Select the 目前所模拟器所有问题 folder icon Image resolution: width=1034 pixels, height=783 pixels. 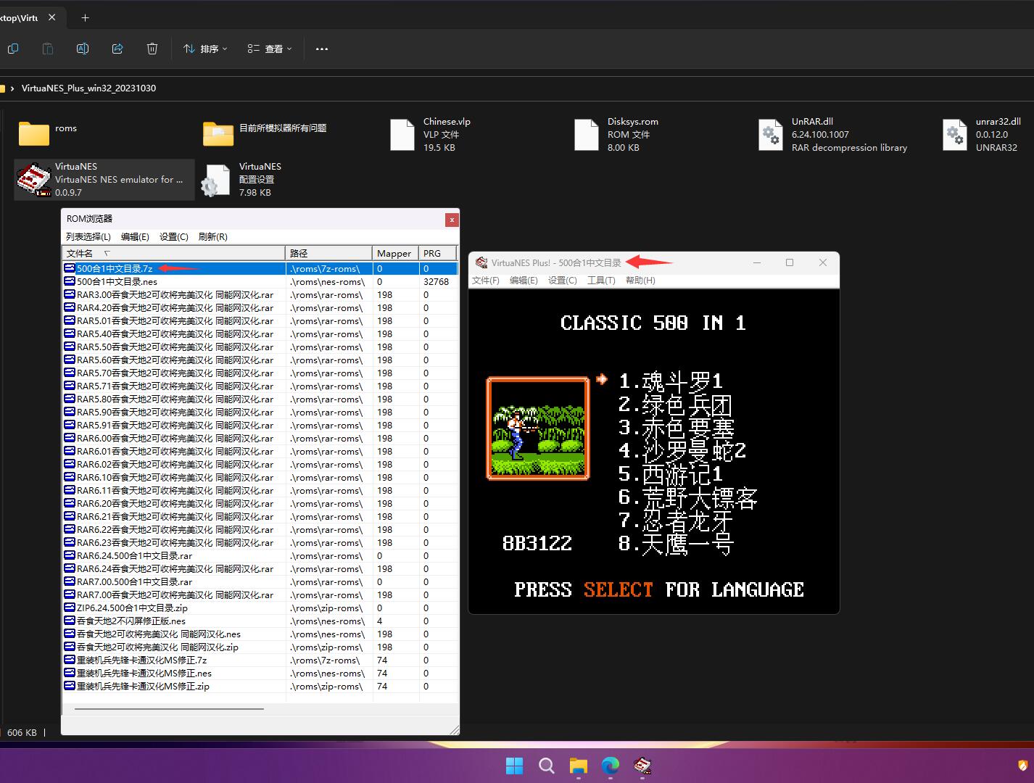coord(218,133)
